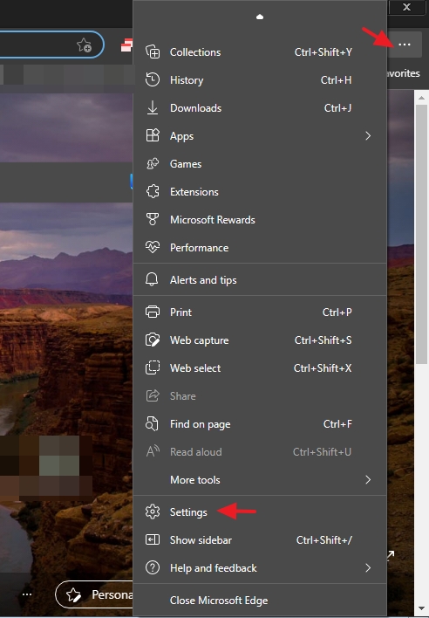The width and height of the screenshot is (429, 618).
Task: Add page to favorites star icon
Action: 85,45
